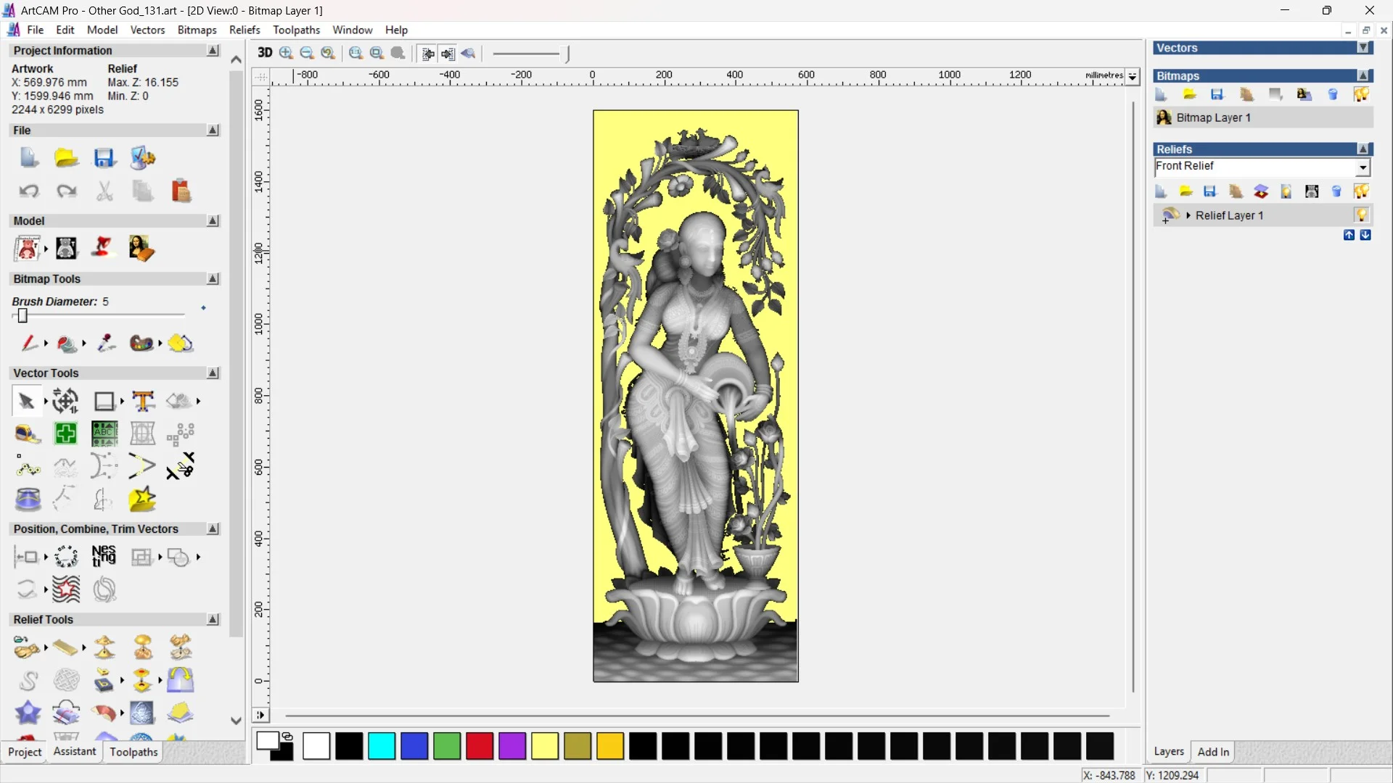This screenshot has height=783, width=1393.
Task: Collapse the Bitmap Tools panel
Action: point(213,279)
